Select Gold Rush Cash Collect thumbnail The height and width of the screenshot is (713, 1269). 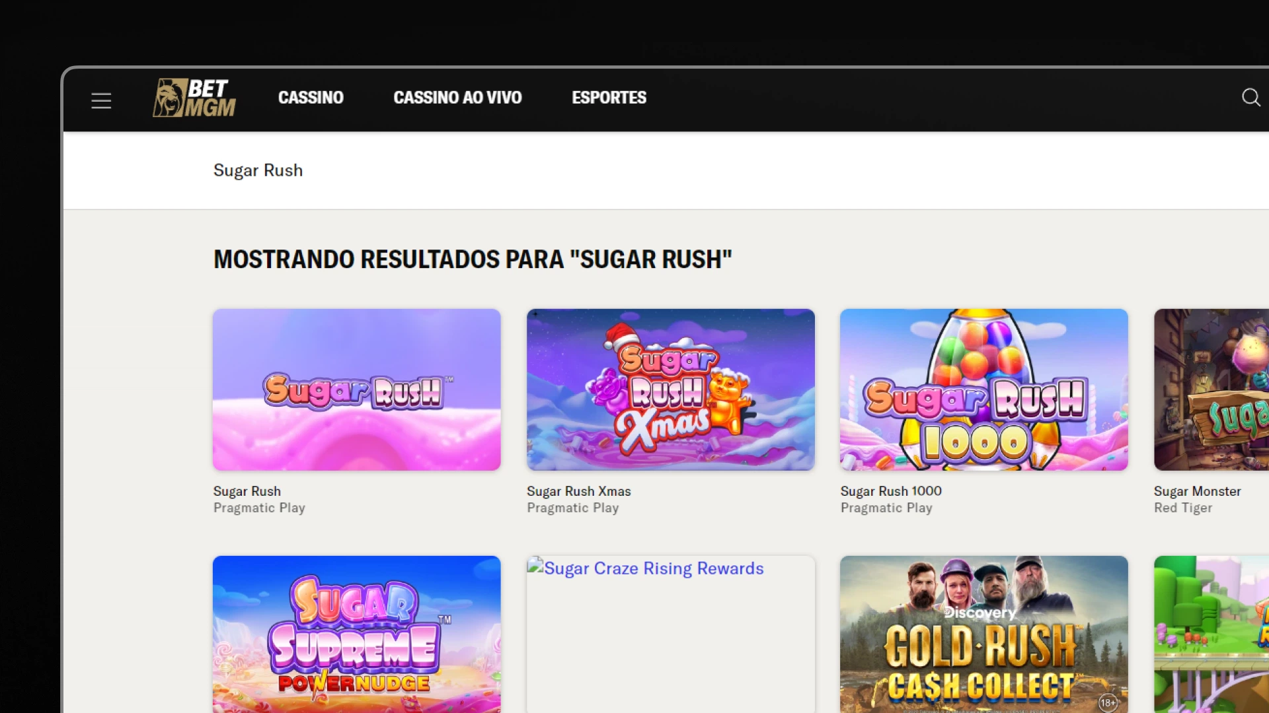click(983, 634)
